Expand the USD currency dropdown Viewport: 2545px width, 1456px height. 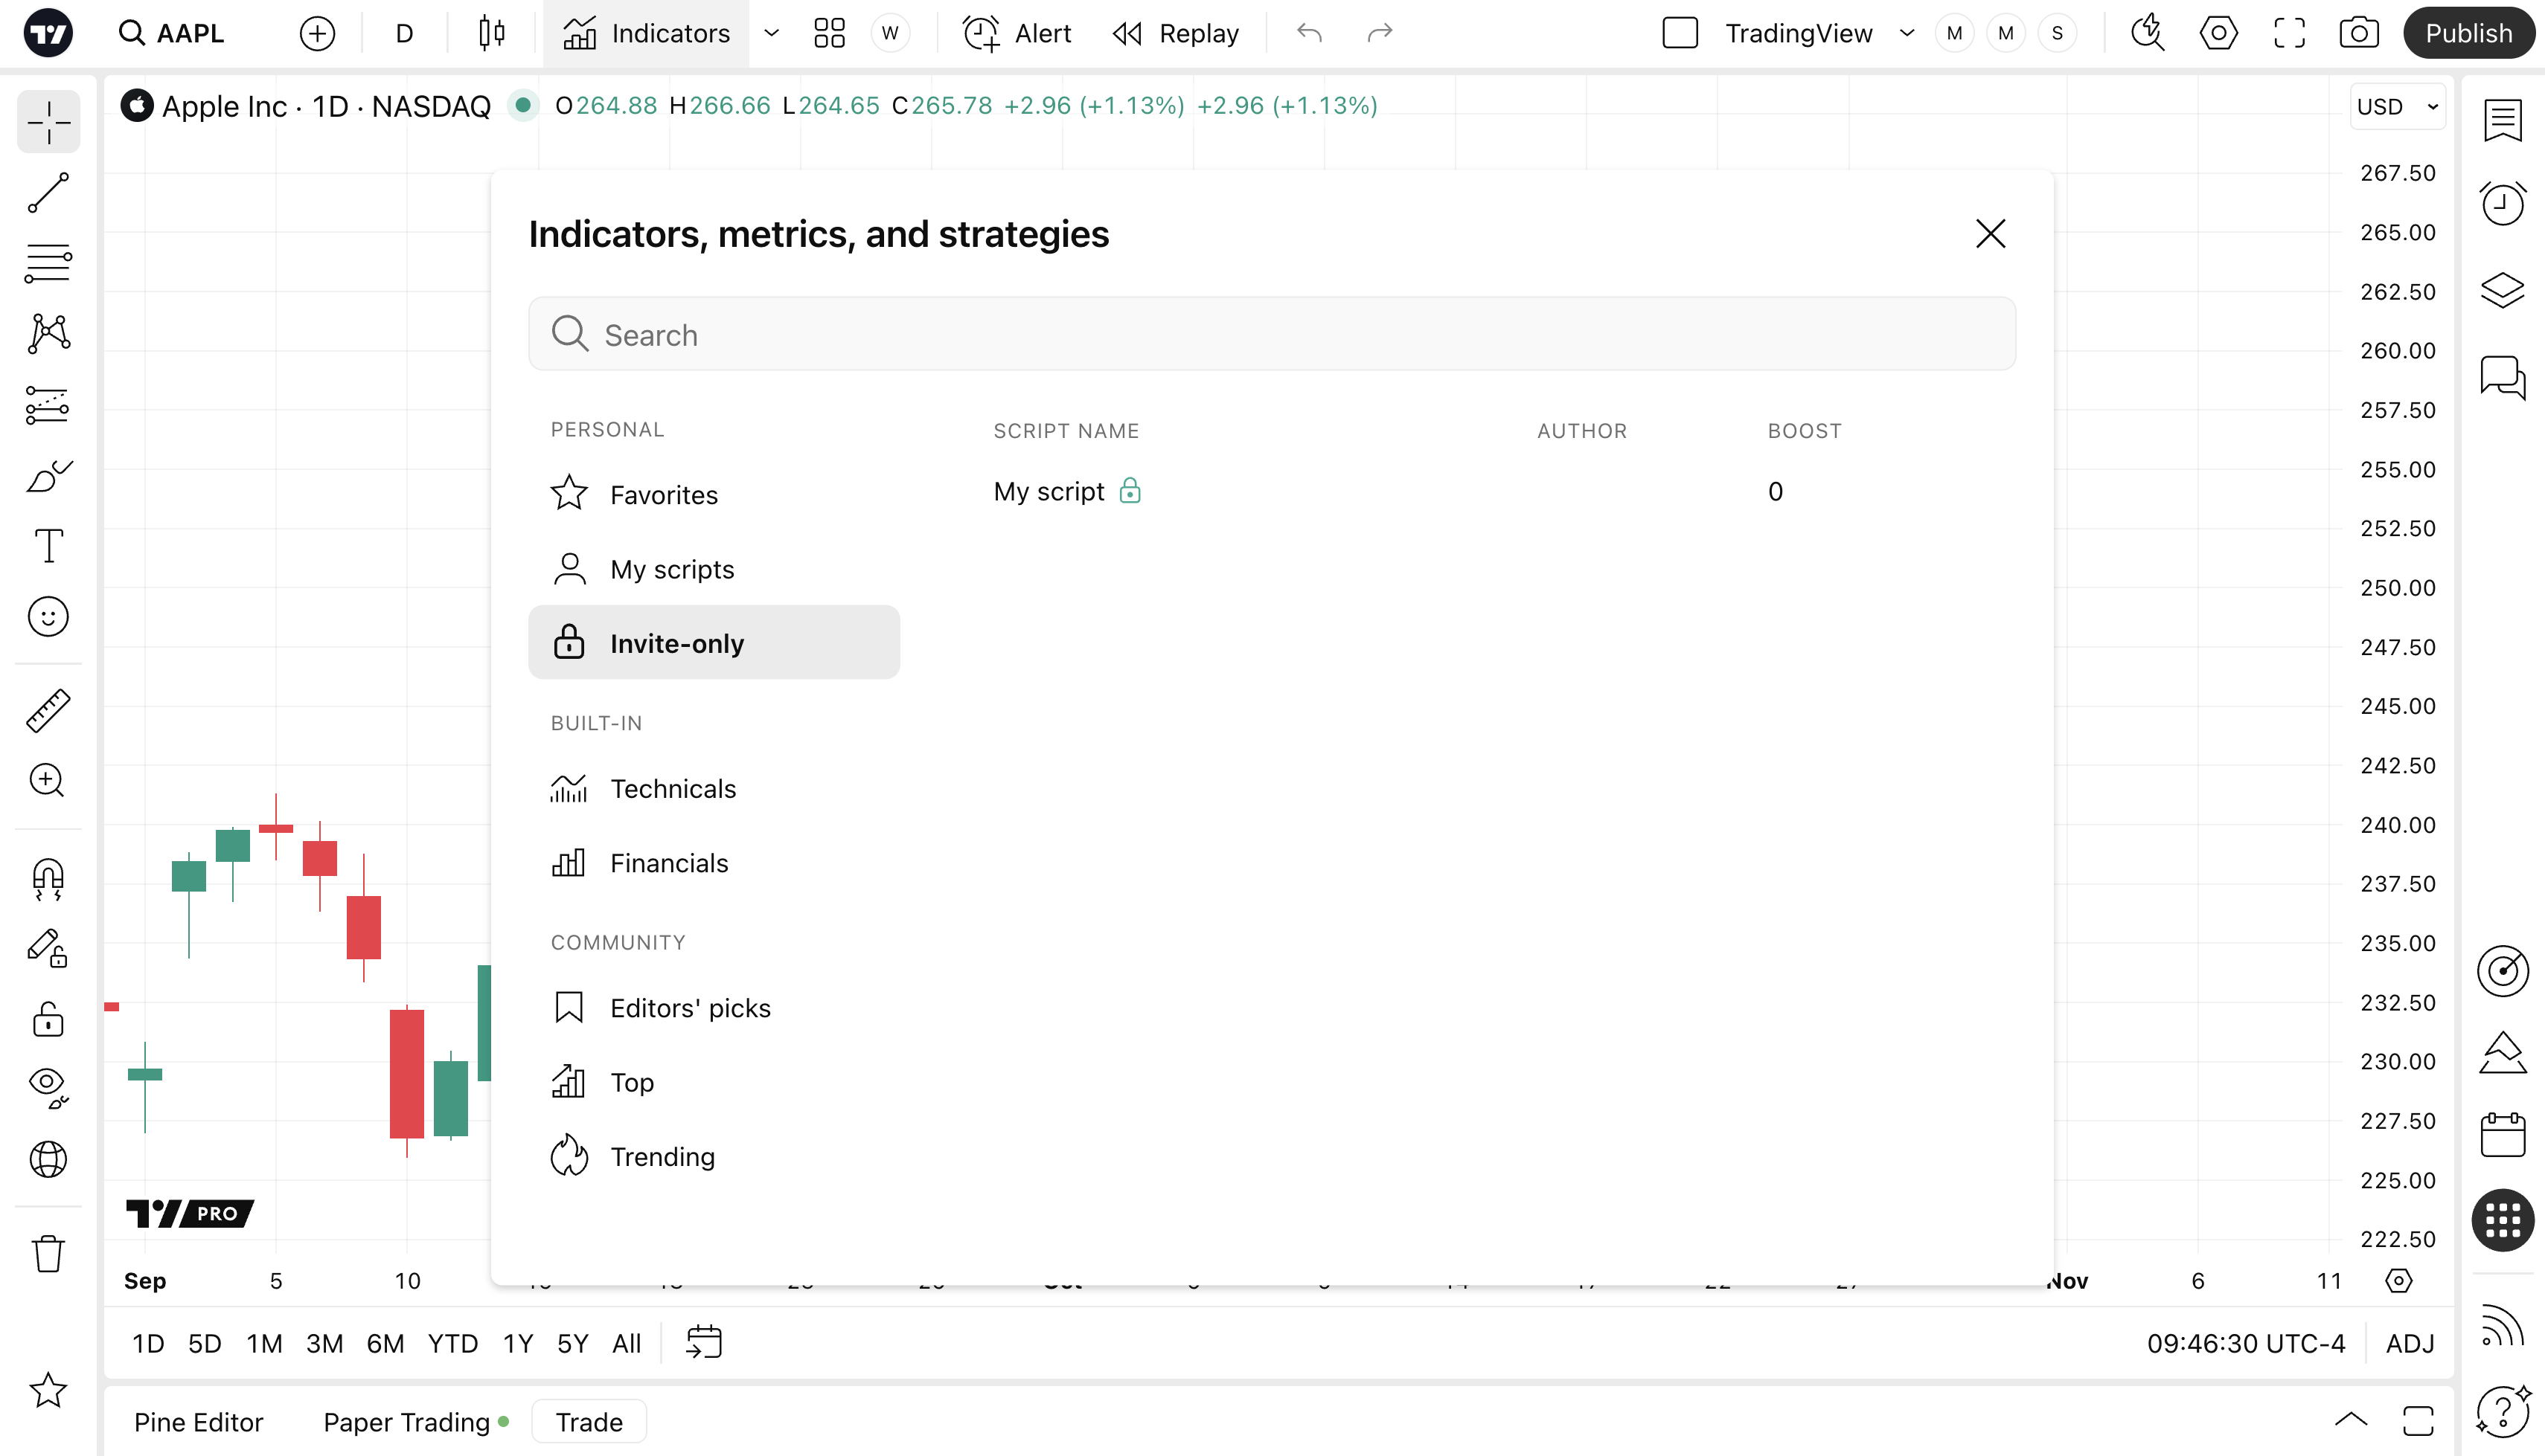pyautogui.click(x=2397, y=106)
